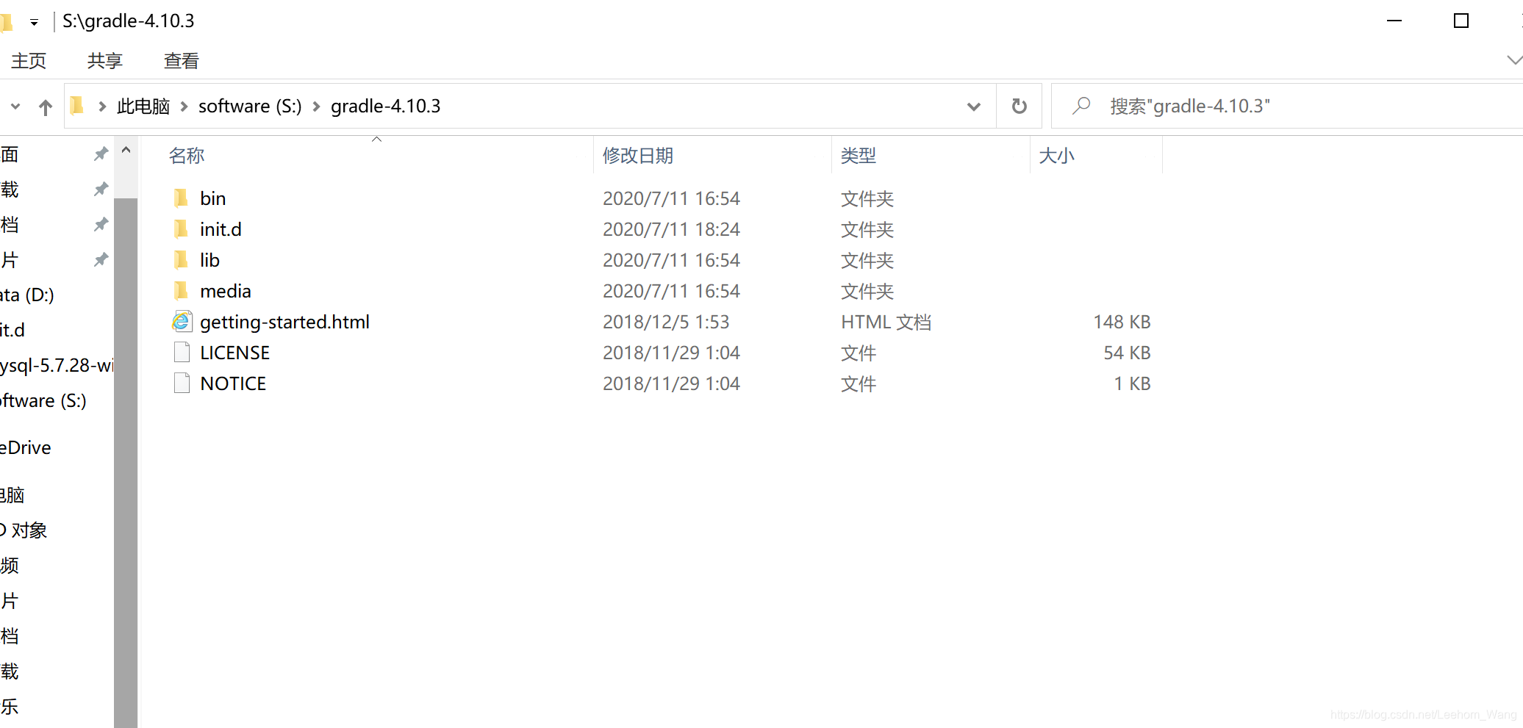Image resolution: width=1523 pixels, height=728 pixels.
Task: Click the refresh button in address bar
Action: [1019, 107]
